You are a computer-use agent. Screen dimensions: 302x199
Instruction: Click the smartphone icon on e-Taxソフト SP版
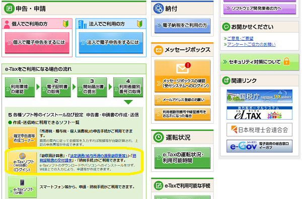[x=22, y=182]
